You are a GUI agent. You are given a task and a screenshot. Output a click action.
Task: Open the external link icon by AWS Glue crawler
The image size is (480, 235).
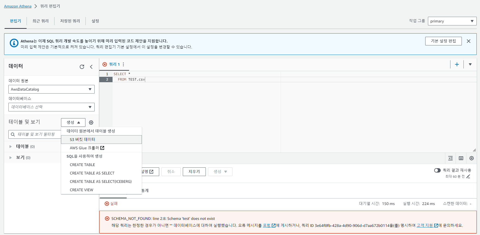coord(102,148)
